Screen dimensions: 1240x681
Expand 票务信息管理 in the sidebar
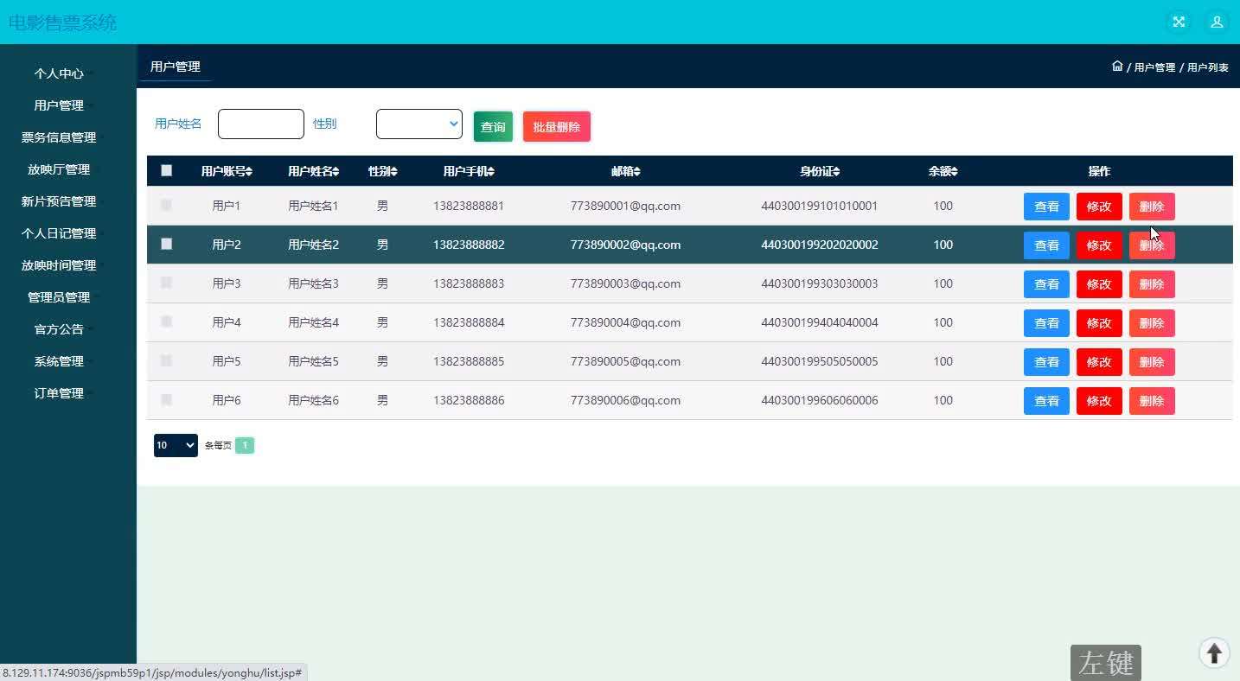pos(59,137)
